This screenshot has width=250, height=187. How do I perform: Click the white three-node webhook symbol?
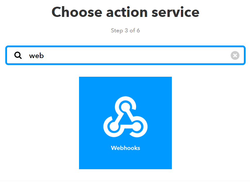click(x=125, y=117)
